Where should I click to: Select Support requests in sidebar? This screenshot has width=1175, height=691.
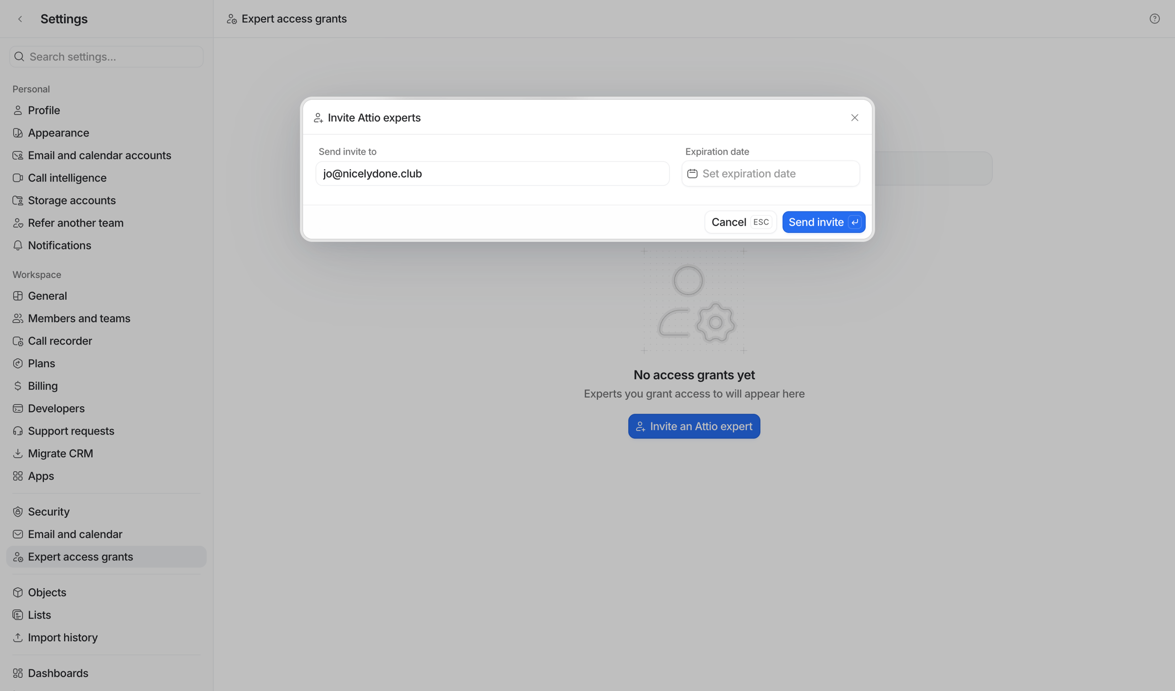pos(106,431)
